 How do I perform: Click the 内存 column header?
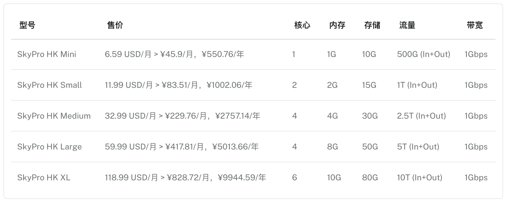click(x=337, y=25)
